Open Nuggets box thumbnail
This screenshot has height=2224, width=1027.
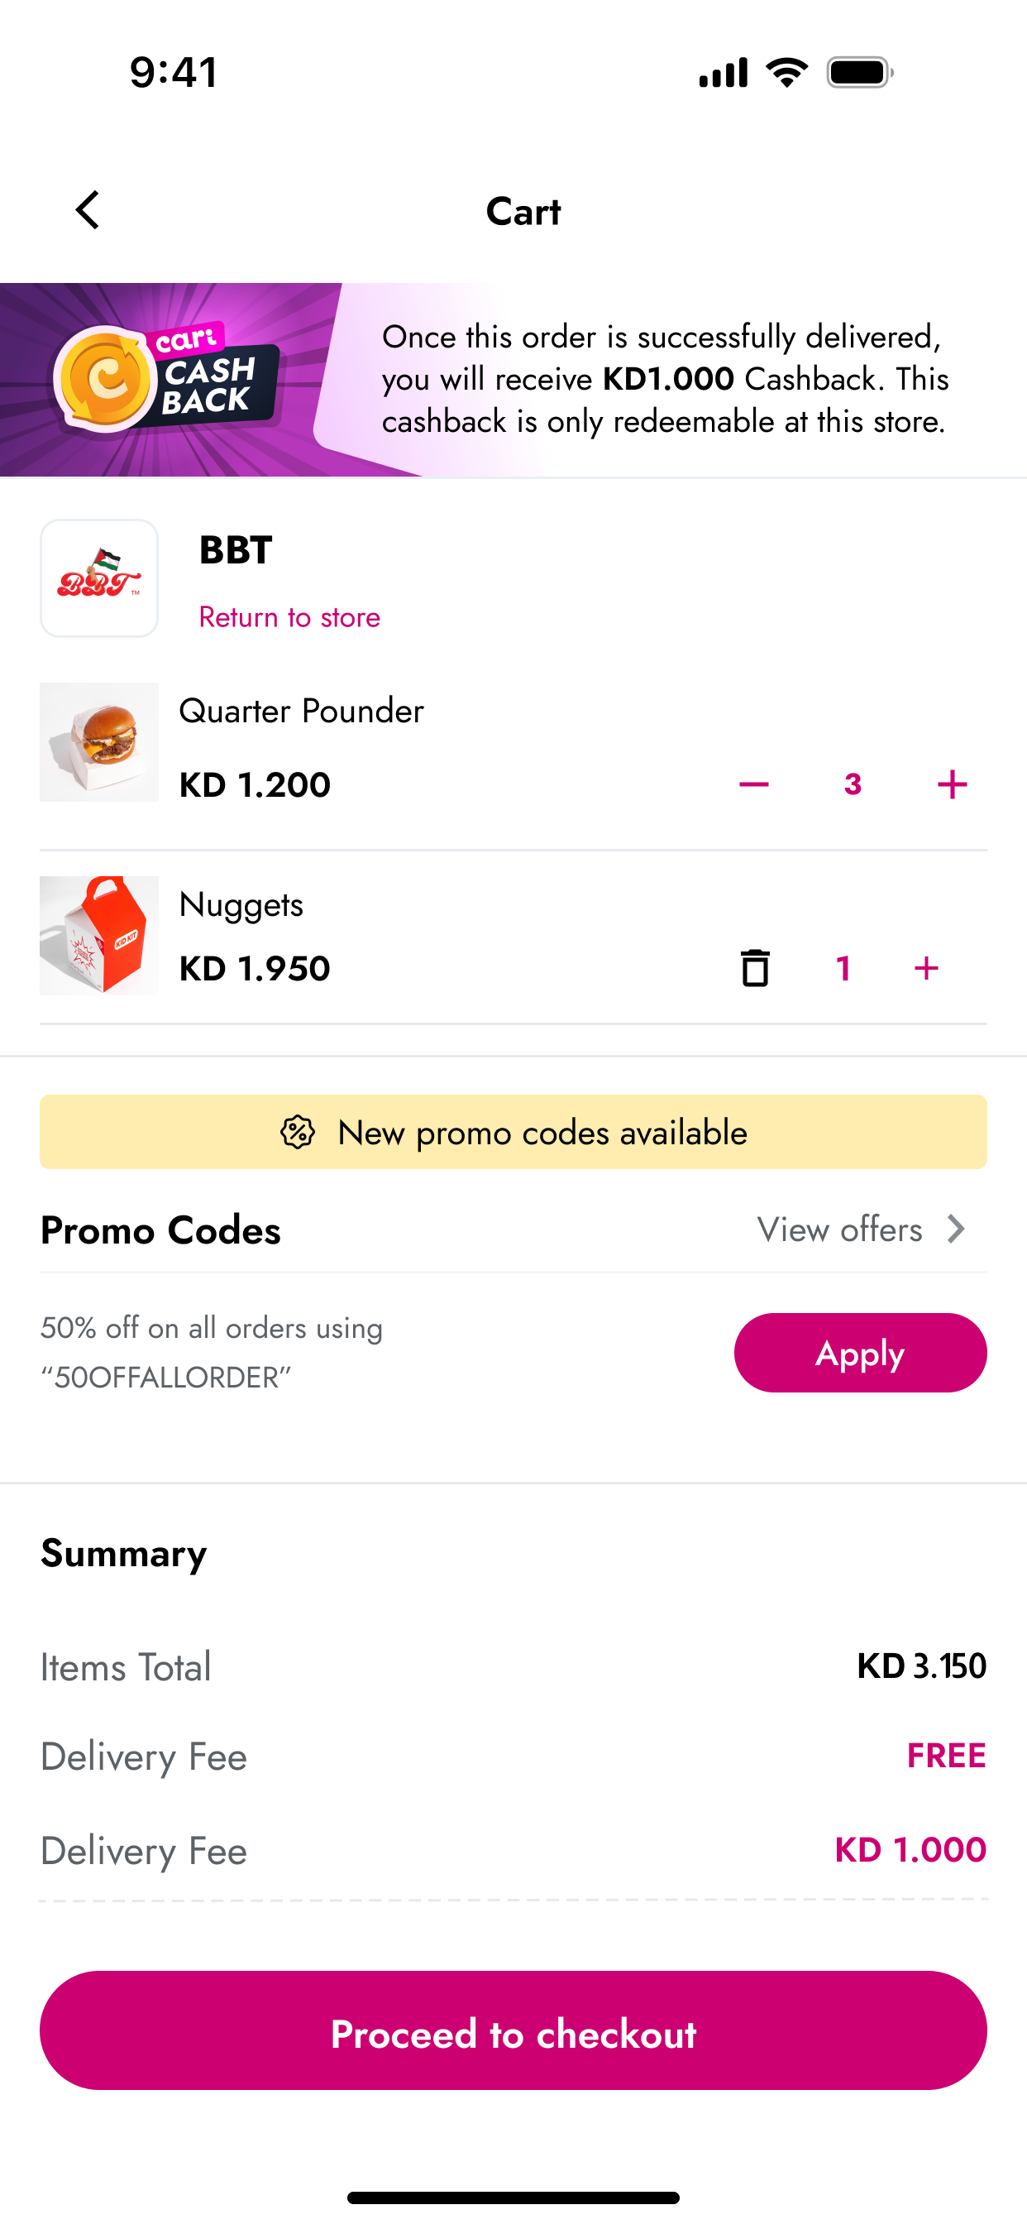[99, 935]
